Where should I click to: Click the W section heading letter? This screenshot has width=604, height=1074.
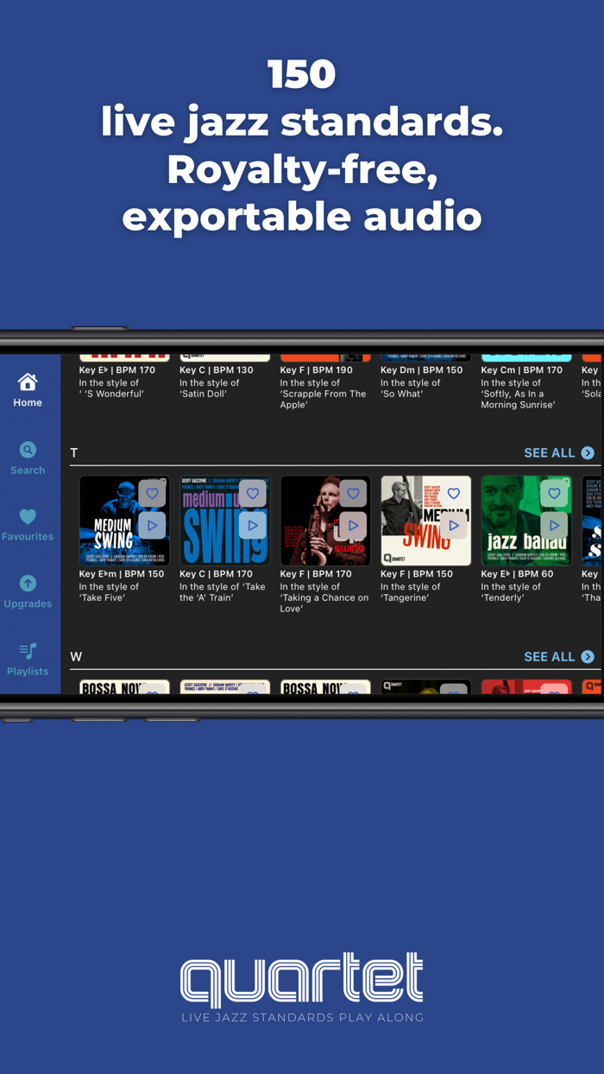76,657
